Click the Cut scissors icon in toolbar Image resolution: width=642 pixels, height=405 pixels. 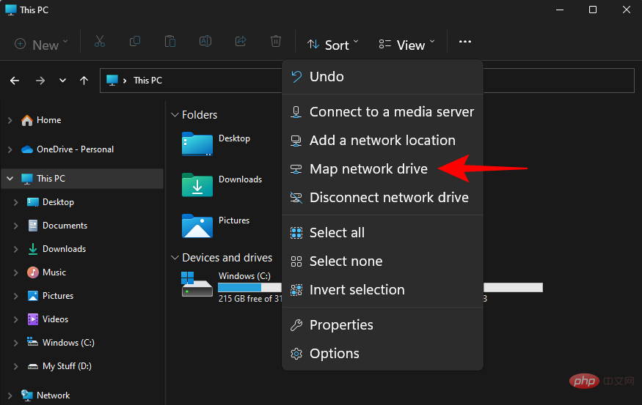100,42
